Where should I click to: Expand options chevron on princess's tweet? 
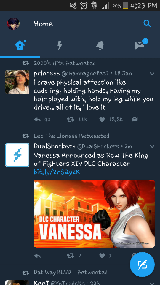(152, 74)
